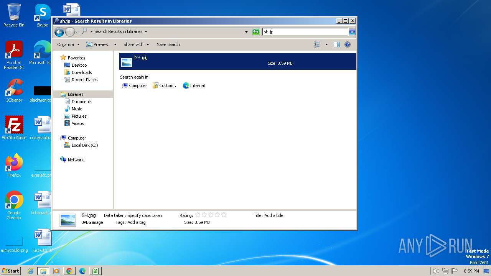Open Excel from the taskbar
The height and width of the screenshot is (276, 491).
[95, 271]
